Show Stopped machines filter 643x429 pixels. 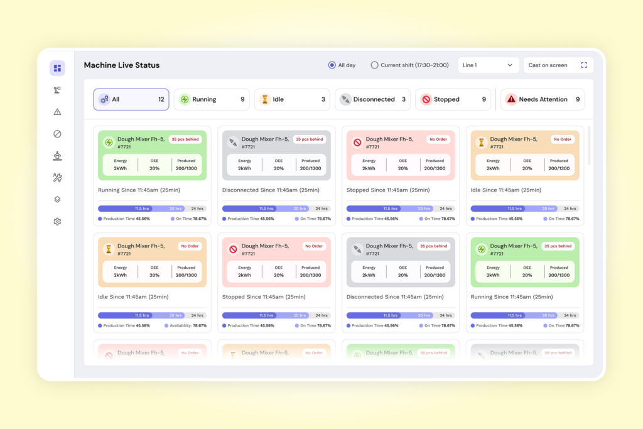coord(453,99)
